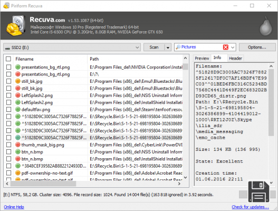Click the Filename column header
Screen dimensions: 278x211
pyautogui.click(x=51, y=59)
